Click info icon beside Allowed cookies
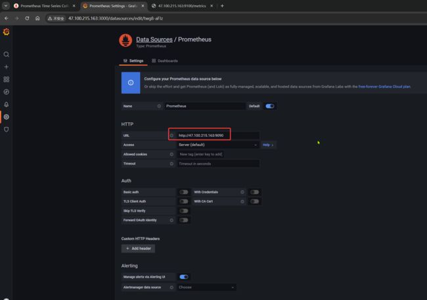The height and width of the screenshot is (300, 427). 171,154
